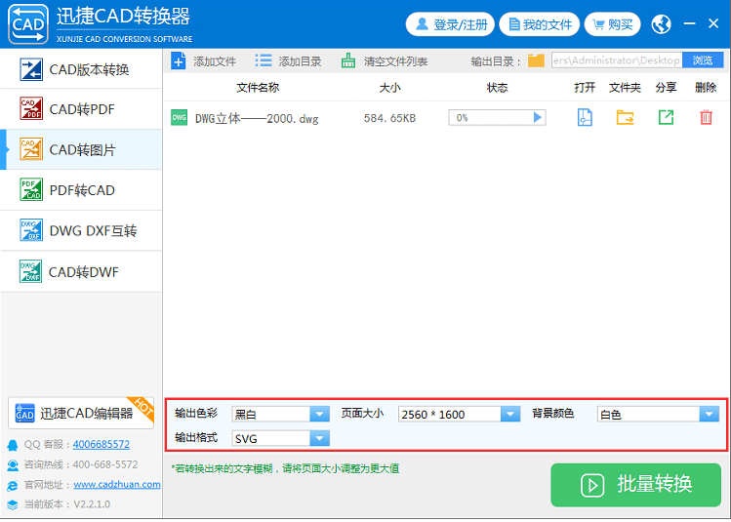Screen dimensions: 731x522
Task: Open the converted file icon
Action: (585, 117)
